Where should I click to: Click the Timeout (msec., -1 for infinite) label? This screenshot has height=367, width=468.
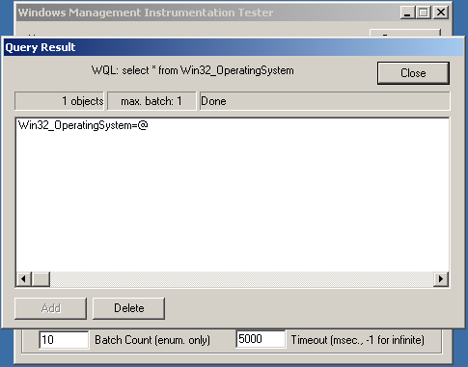[x=358, y=340]
